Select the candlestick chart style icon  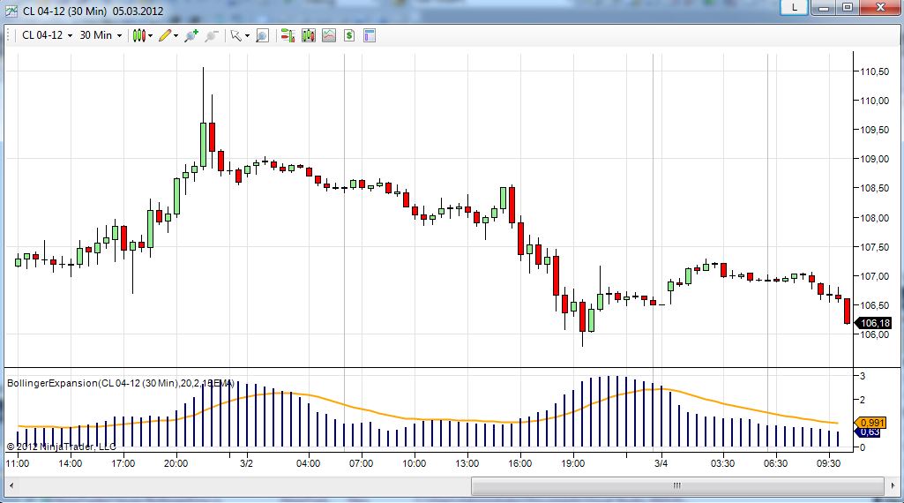[138, 35]
